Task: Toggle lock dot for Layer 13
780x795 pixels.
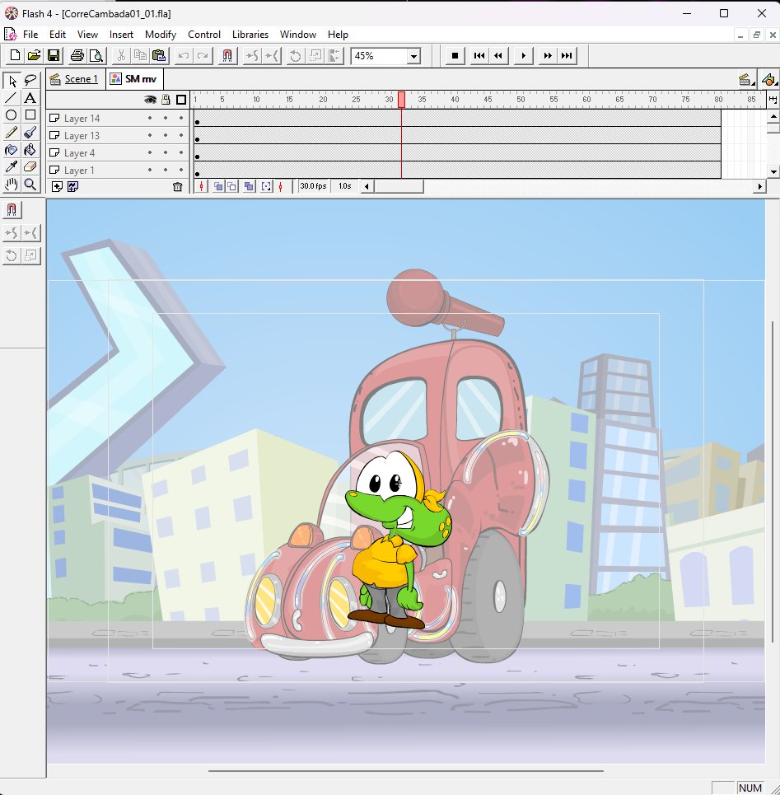Action: (166, 135)
